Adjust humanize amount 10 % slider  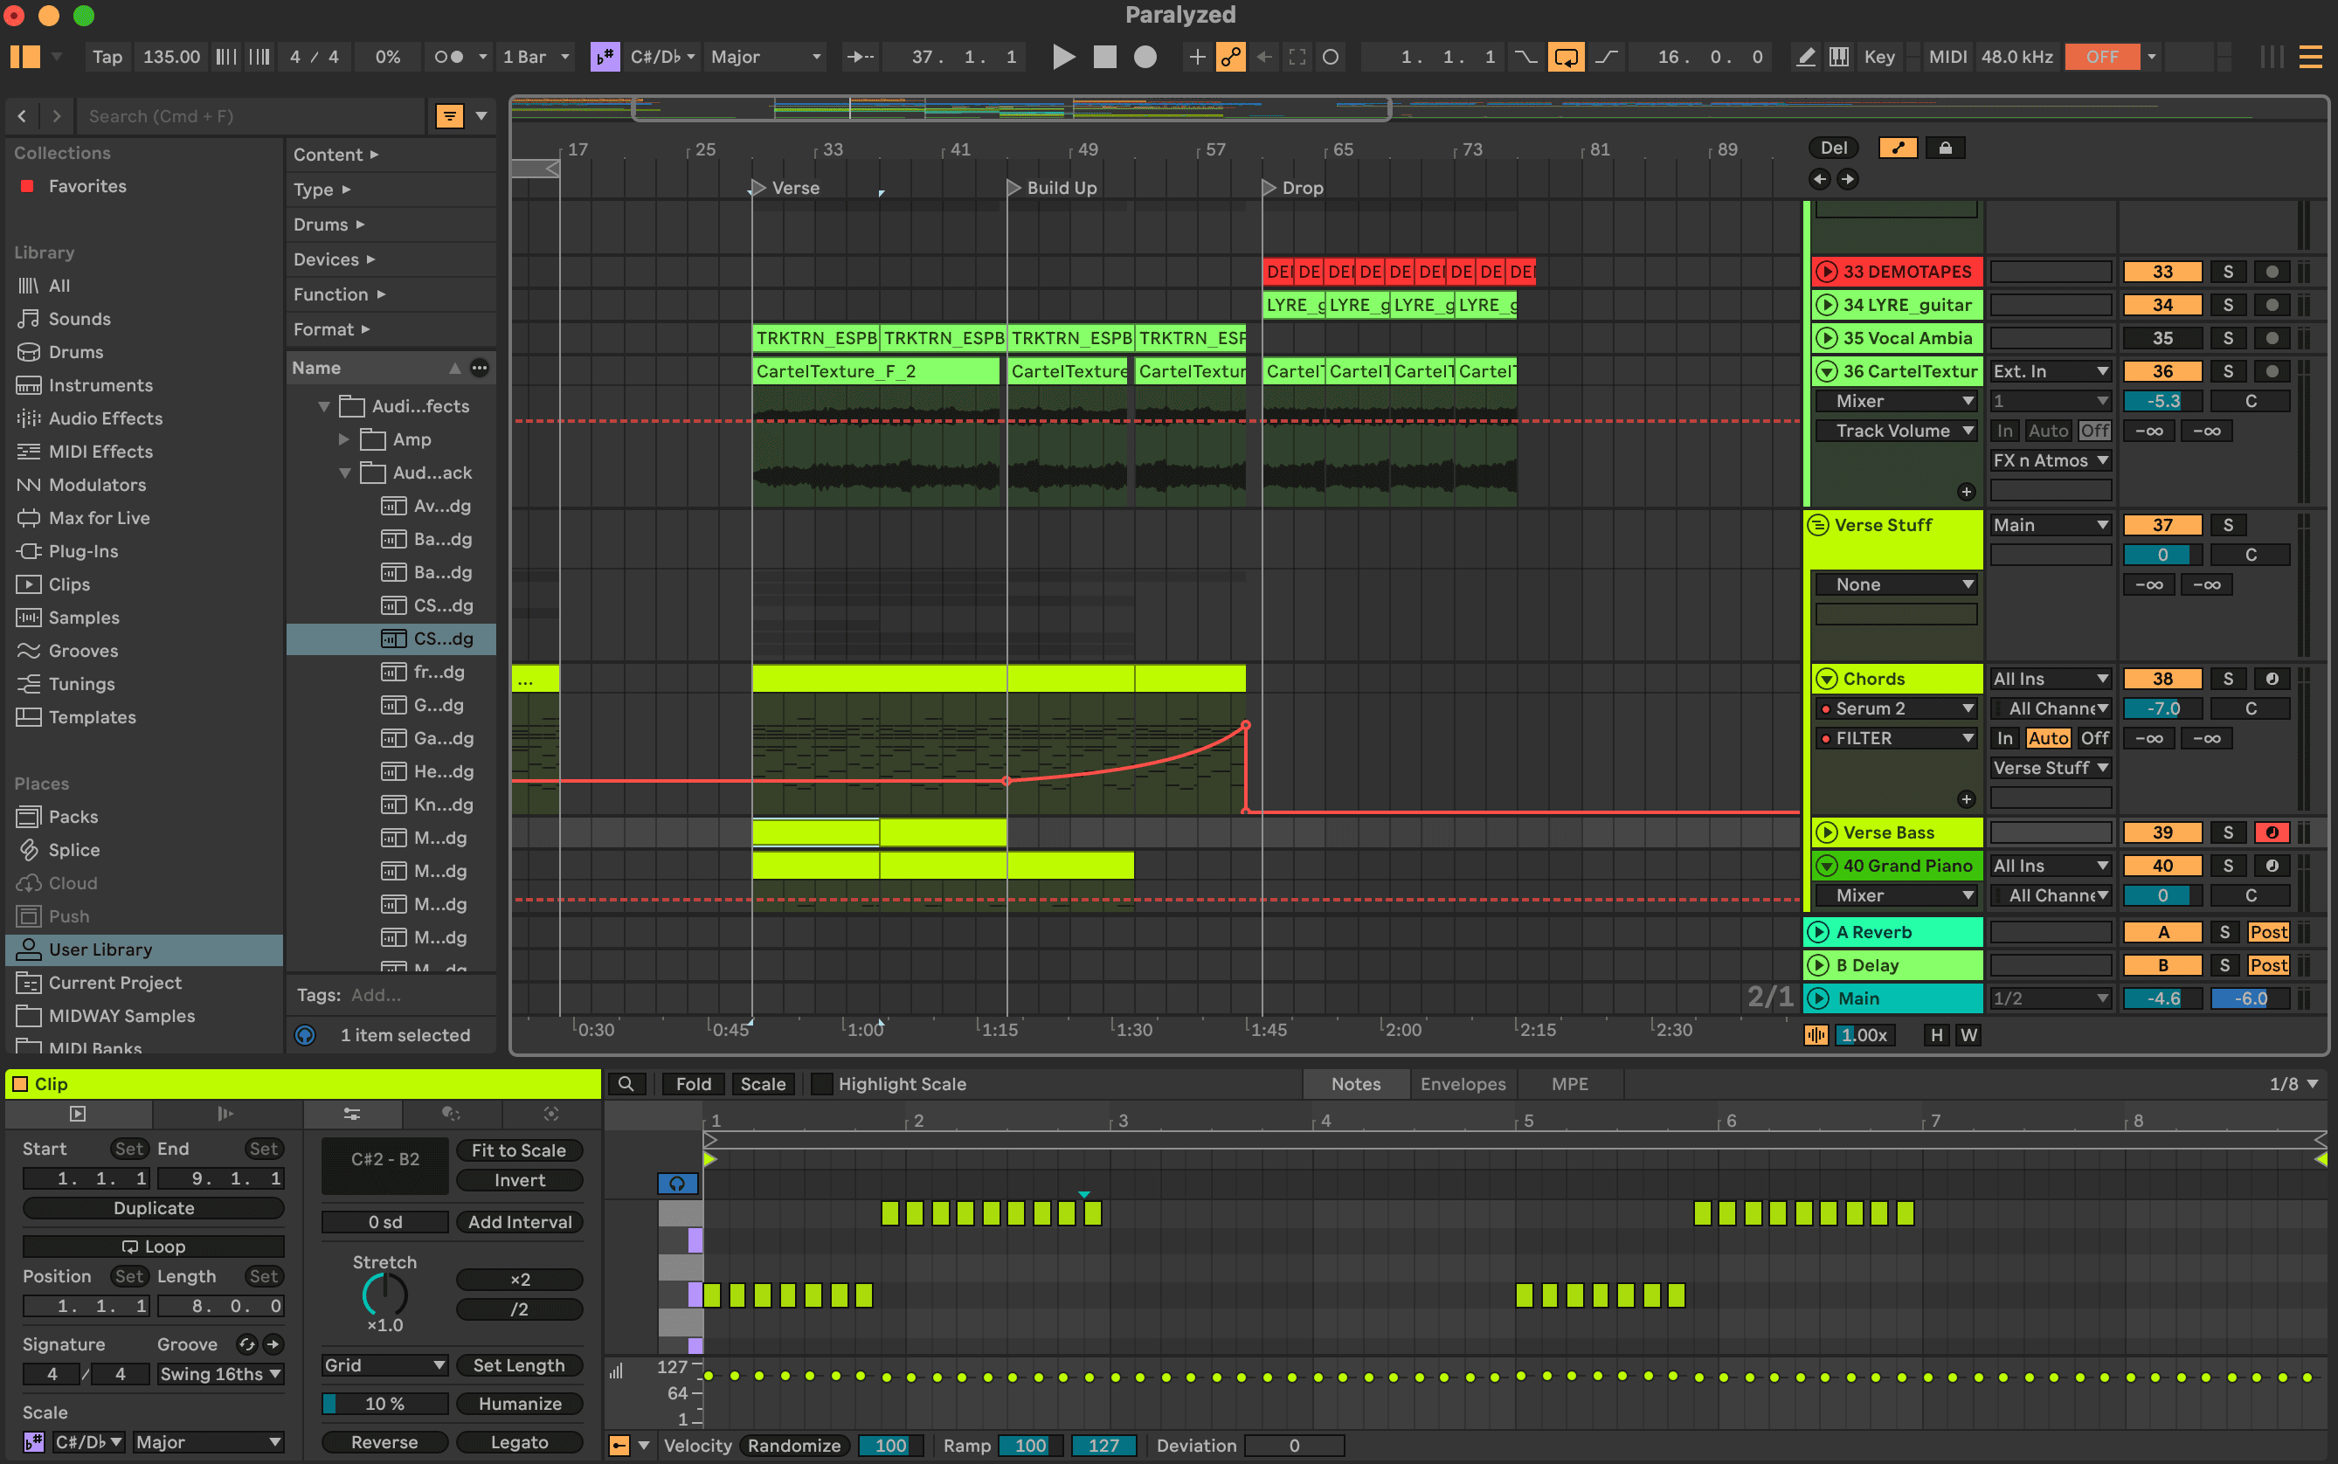click(384, 1404)
